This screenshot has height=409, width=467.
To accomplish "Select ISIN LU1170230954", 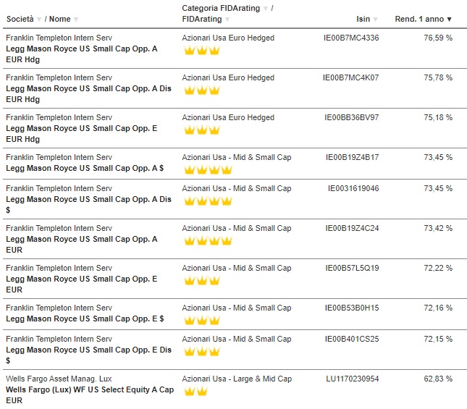I will tap(353, 379).
